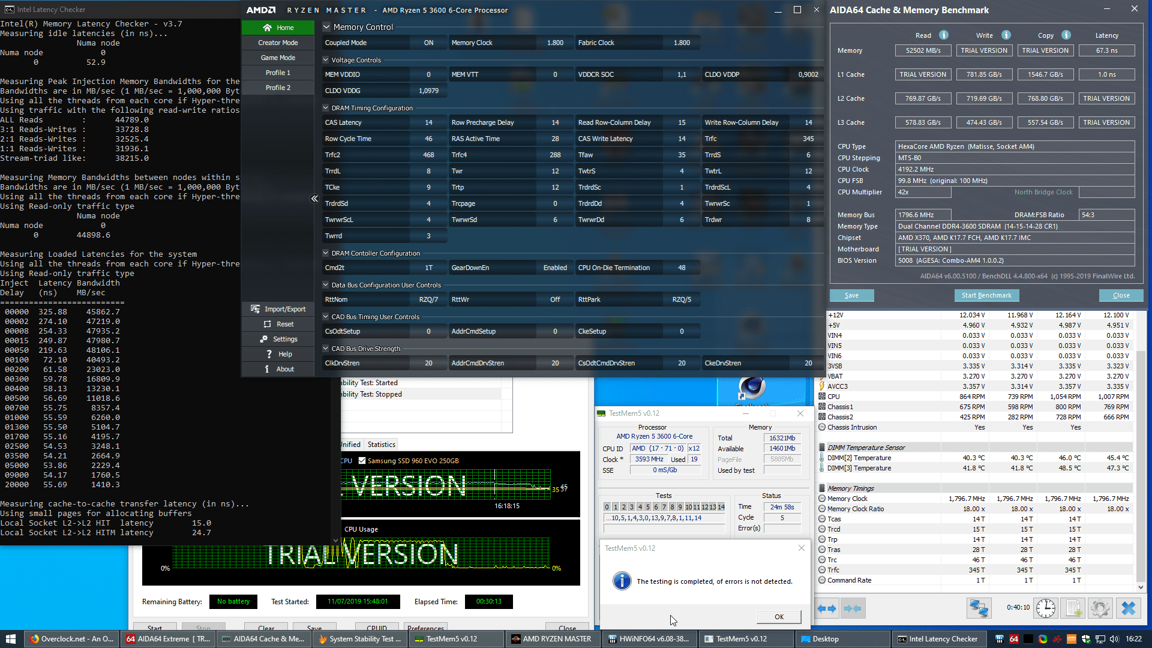
Task: Collapse CAD Bus Drive Strength section
Action: tap(326, 349)
